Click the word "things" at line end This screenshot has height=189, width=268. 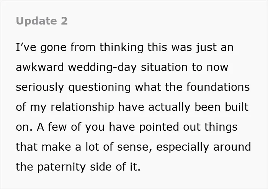221,127
